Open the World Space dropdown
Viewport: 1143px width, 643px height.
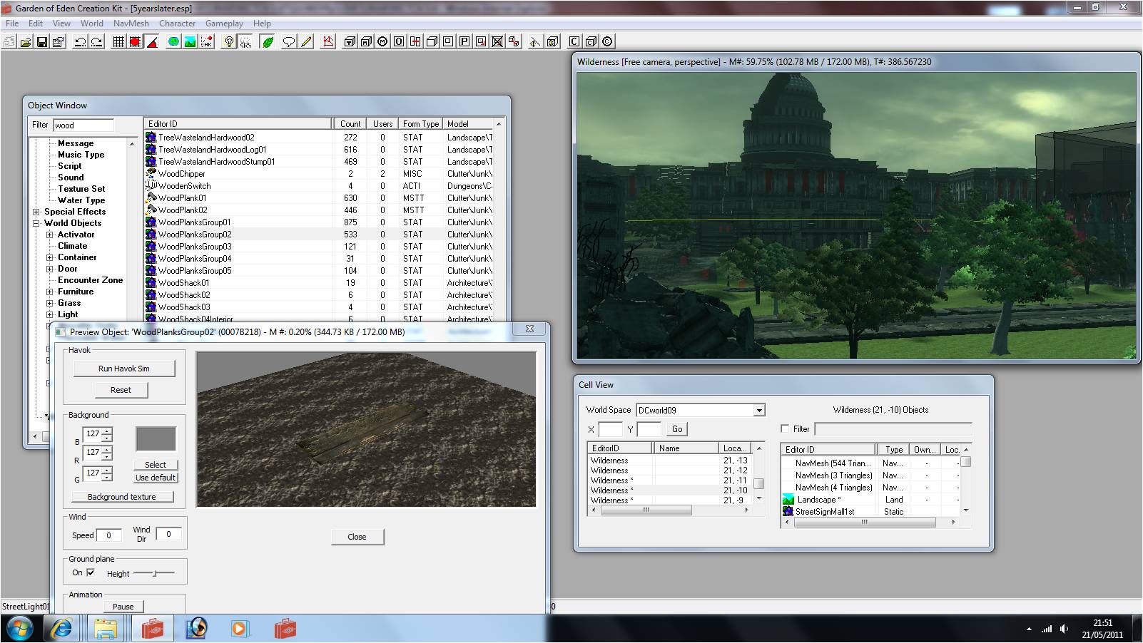759,410
